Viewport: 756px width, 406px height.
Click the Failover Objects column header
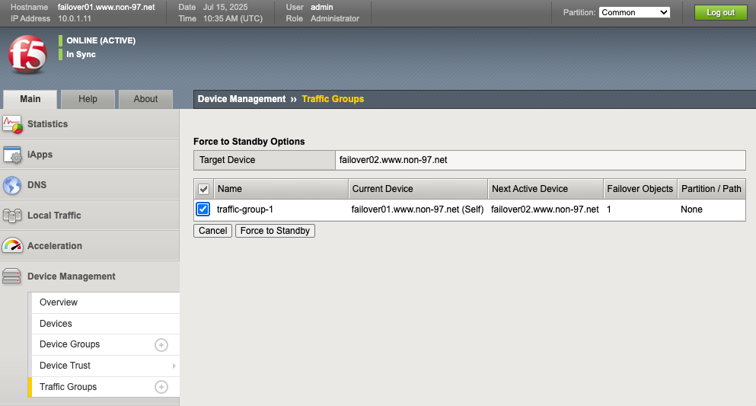640,189
